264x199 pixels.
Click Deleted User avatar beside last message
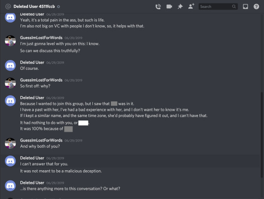(x=10, y=185)
